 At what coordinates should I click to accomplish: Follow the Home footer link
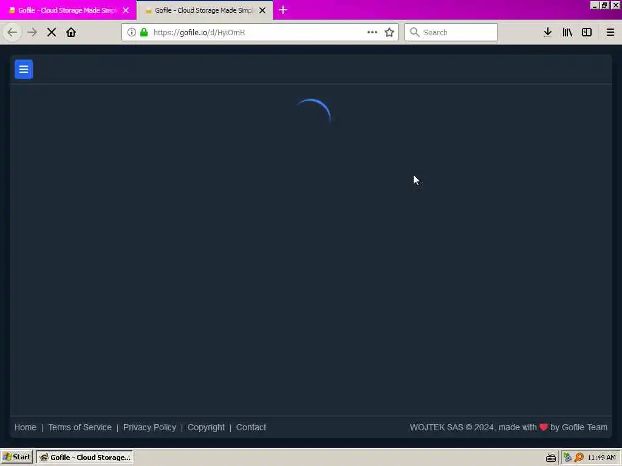point(26,427)
